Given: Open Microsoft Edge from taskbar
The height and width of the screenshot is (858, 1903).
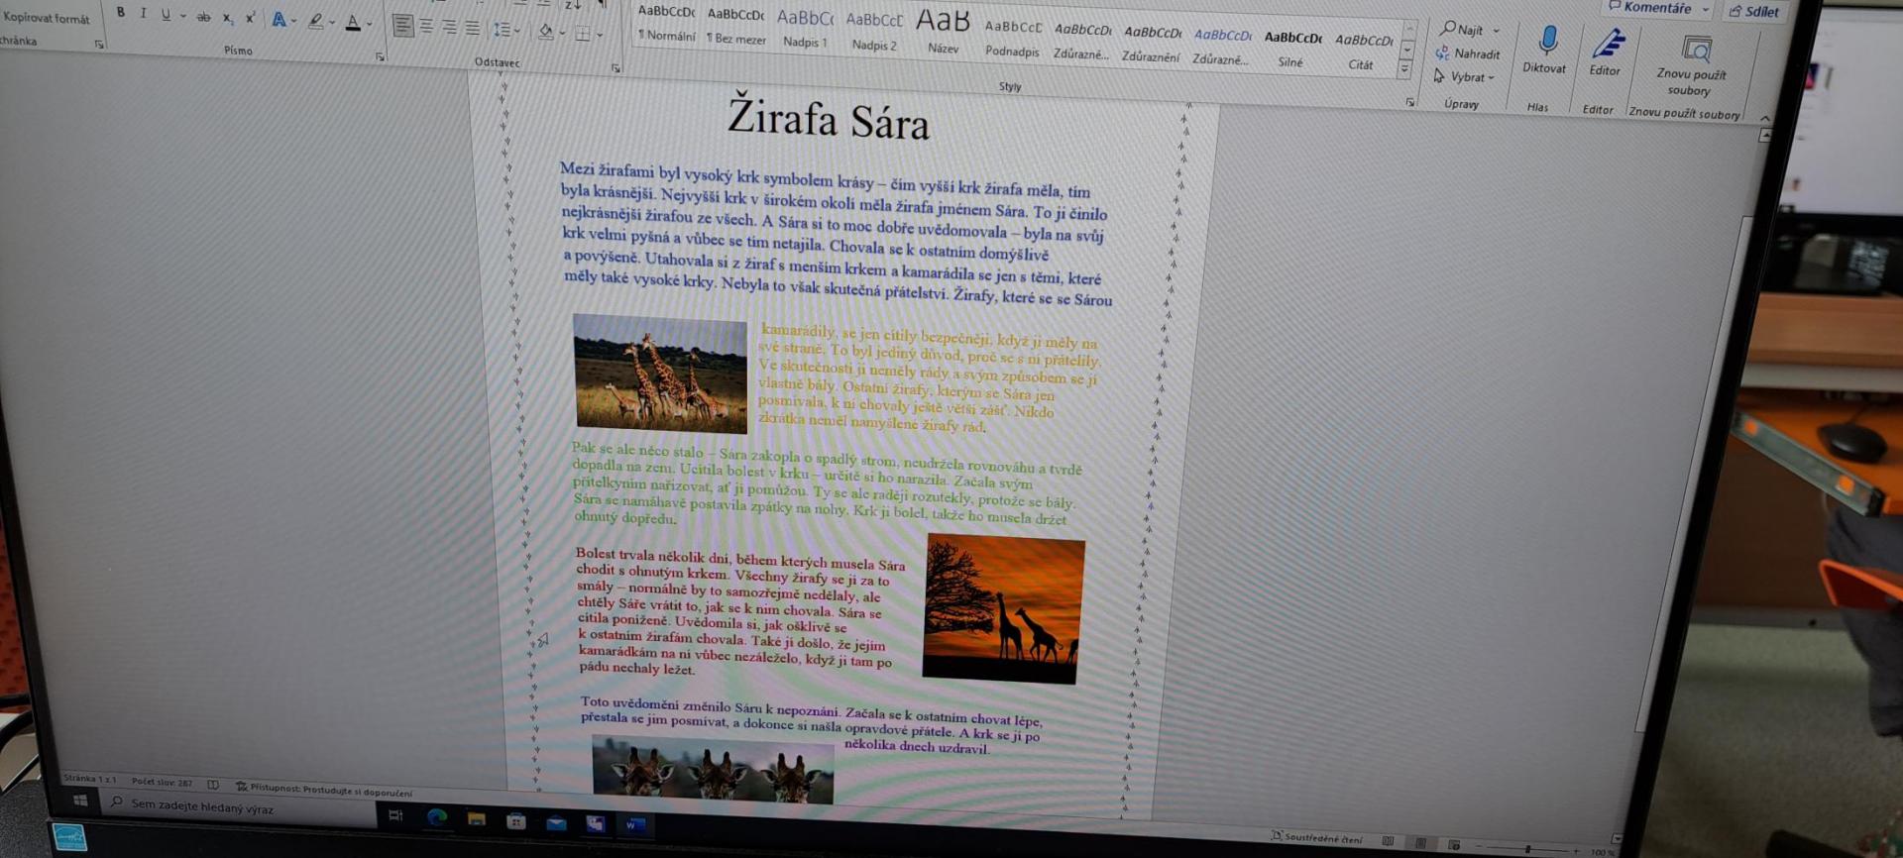Looking at the screenshot, I should (x=436, y=816).
